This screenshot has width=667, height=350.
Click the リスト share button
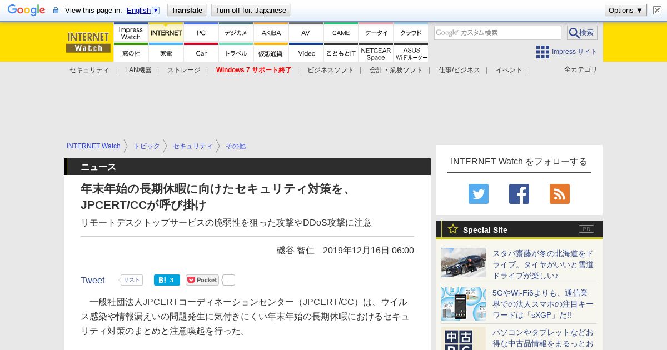(x=131, y=280)
